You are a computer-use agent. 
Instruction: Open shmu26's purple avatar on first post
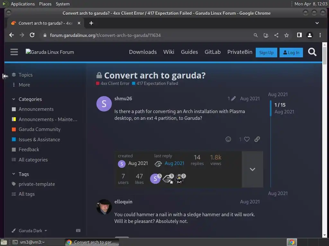pos(104,104)
